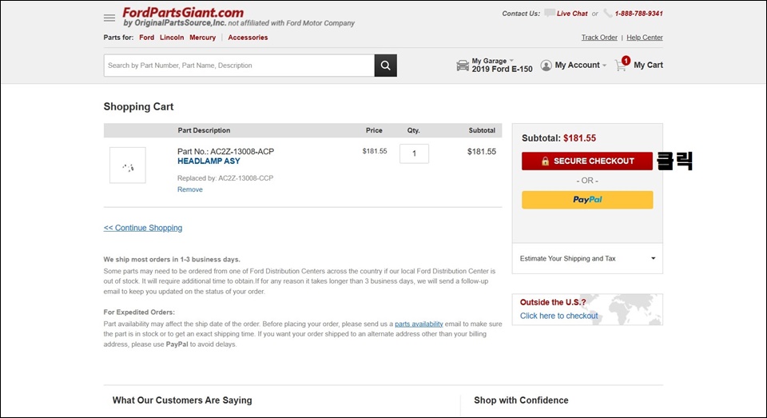Click the magnifier search button
The width and height of the screenshot is (767, 418).
coord(385,66)
